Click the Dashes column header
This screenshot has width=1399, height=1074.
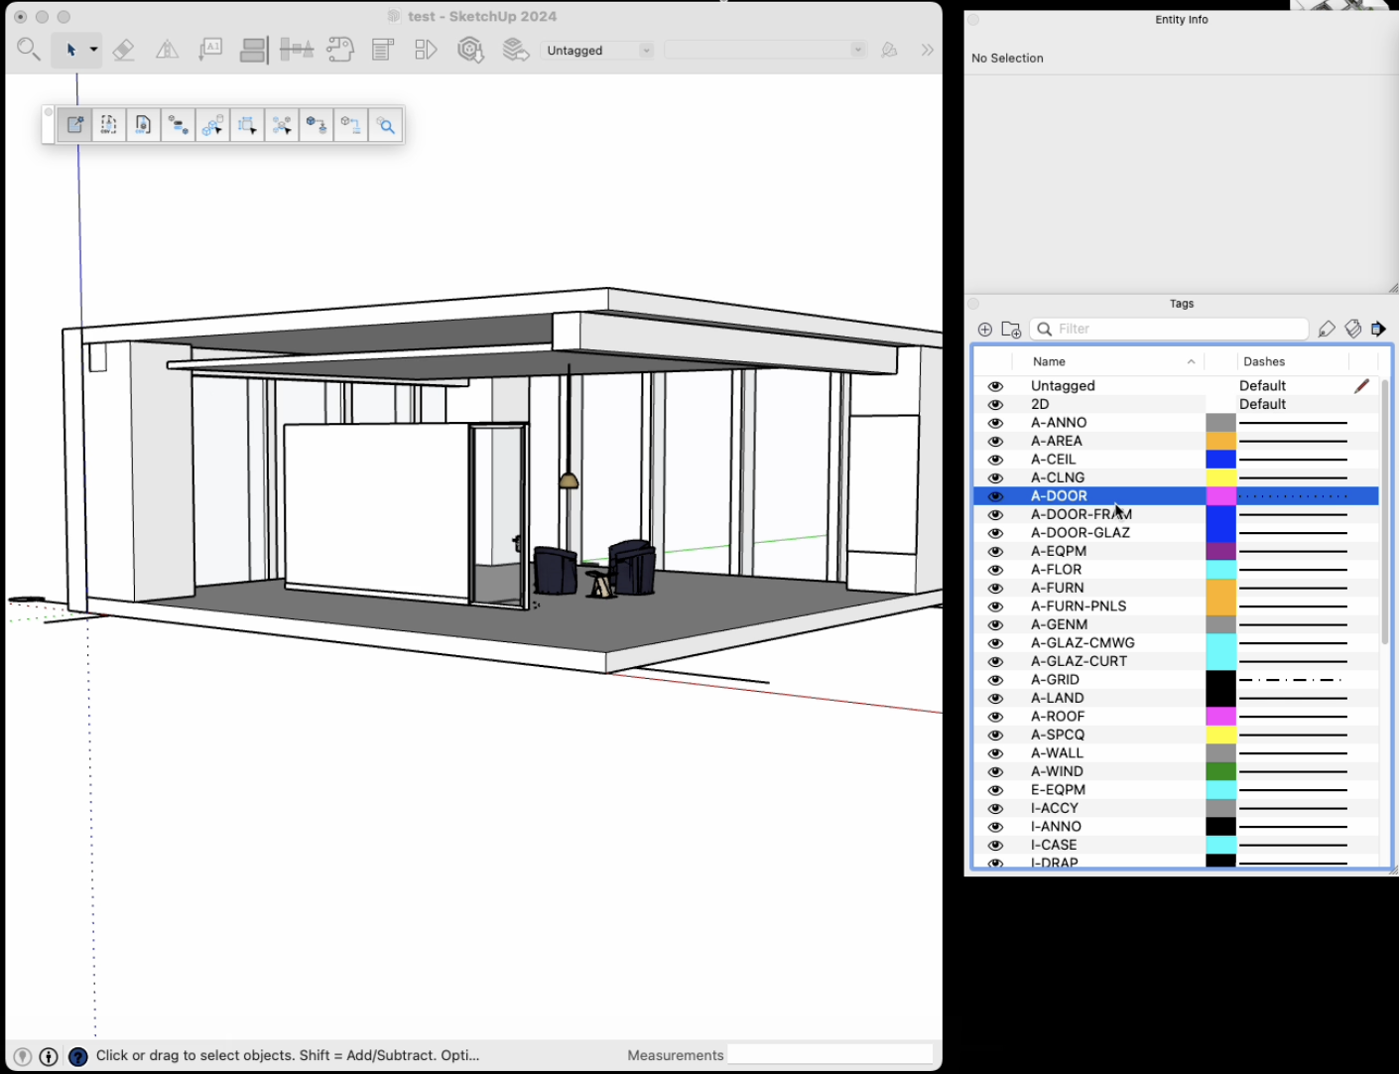pyautogui.click(x=1263, y=362)
